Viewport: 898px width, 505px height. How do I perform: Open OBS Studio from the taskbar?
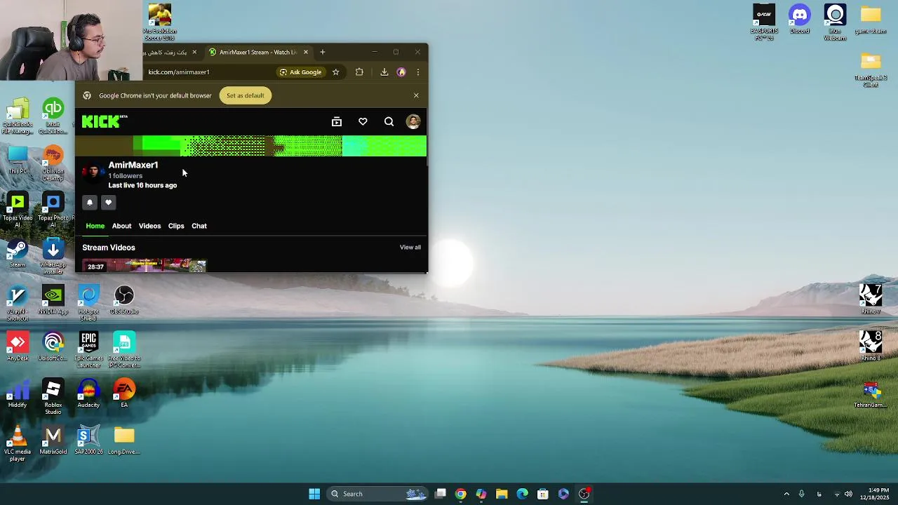click(x=584, y=494)
